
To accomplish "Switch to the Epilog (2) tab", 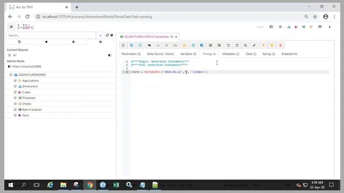I will click(269, 54).
